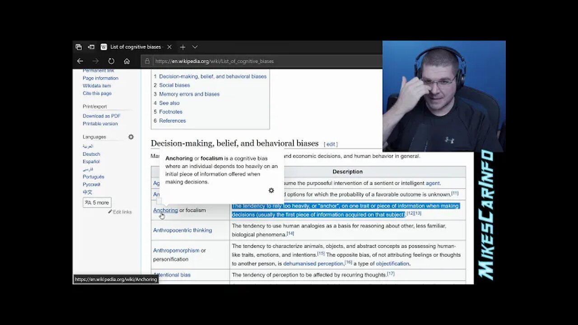Switch to Español language version
This screenshot has width=578, height=325.
[x=91, y=162]
